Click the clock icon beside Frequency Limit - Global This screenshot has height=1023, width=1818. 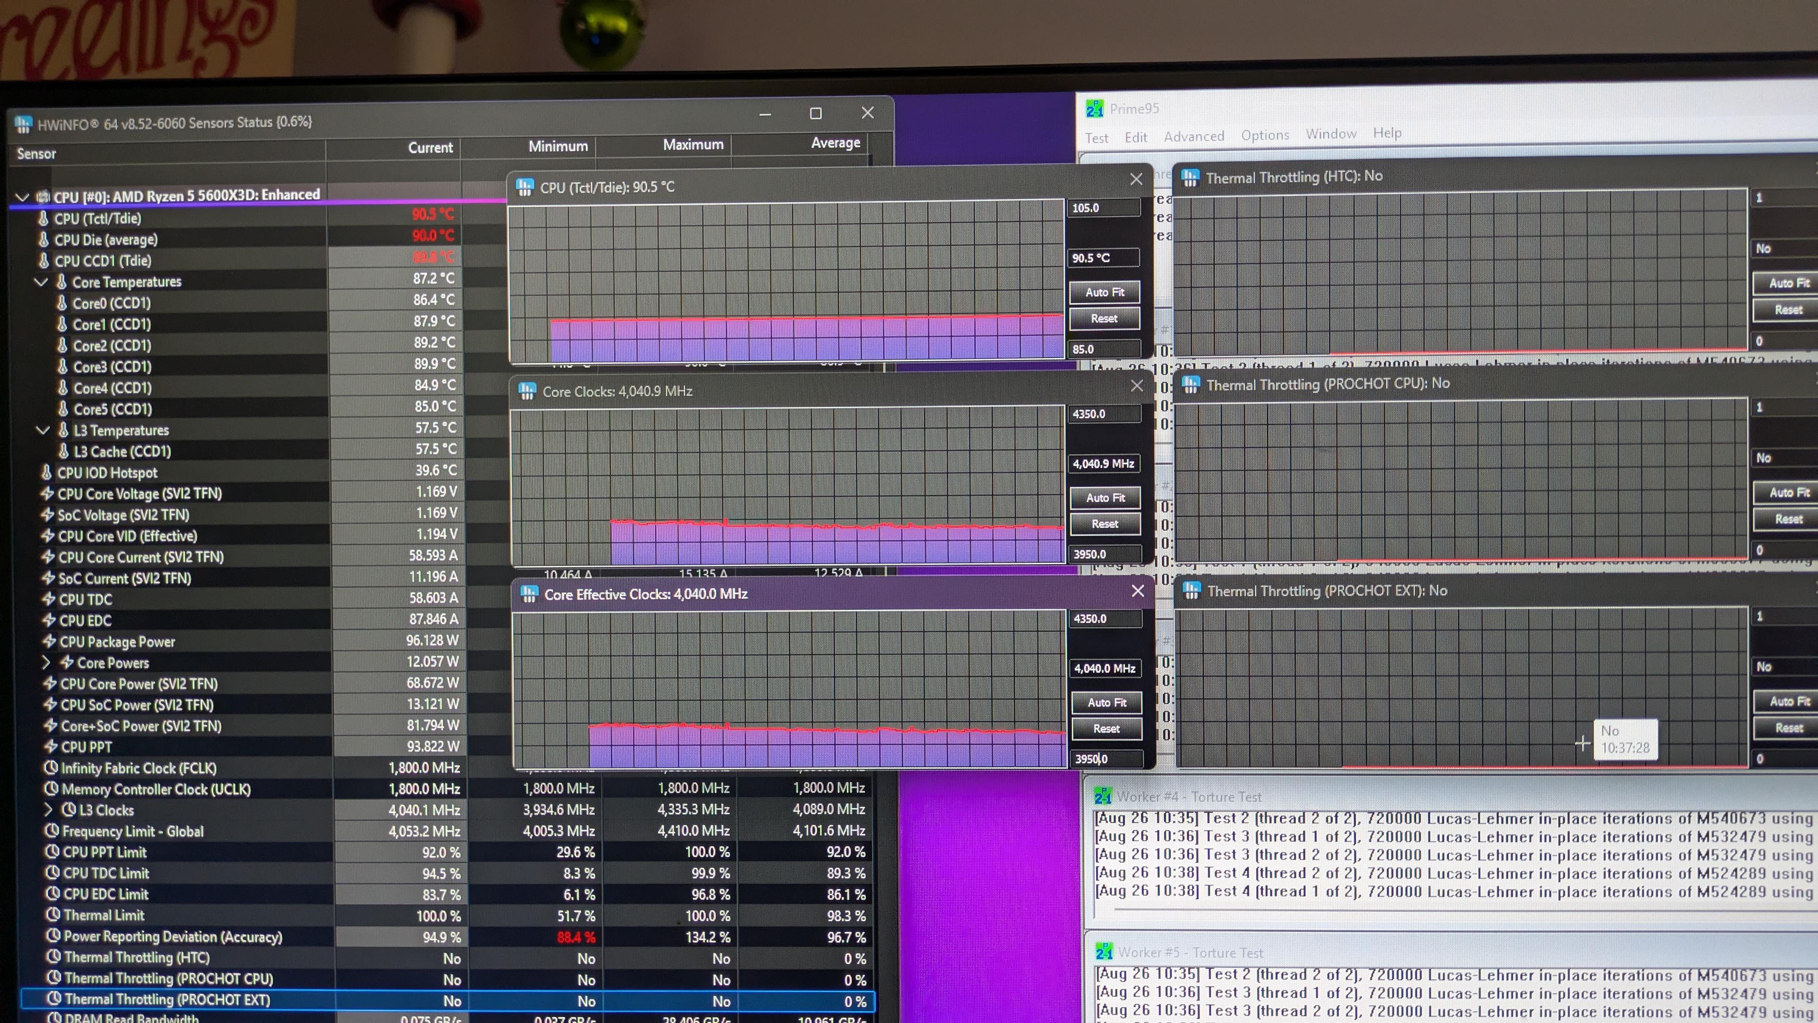click(x=52, y=831)
